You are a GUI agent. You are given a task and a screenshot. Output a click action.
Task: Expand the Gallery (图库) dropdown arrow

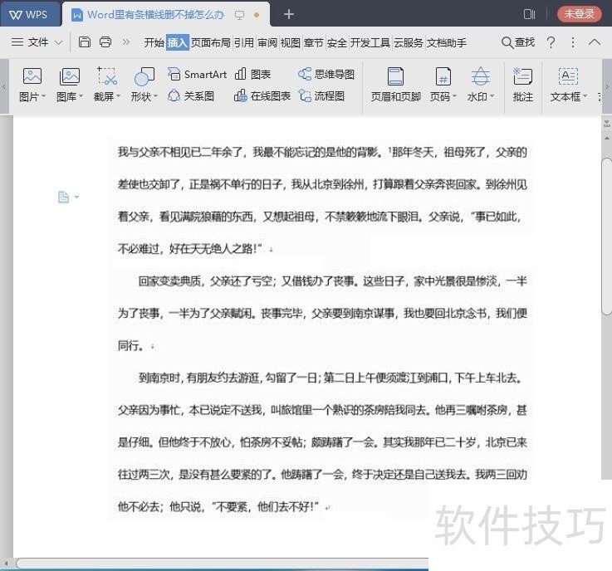pos(81,96)
